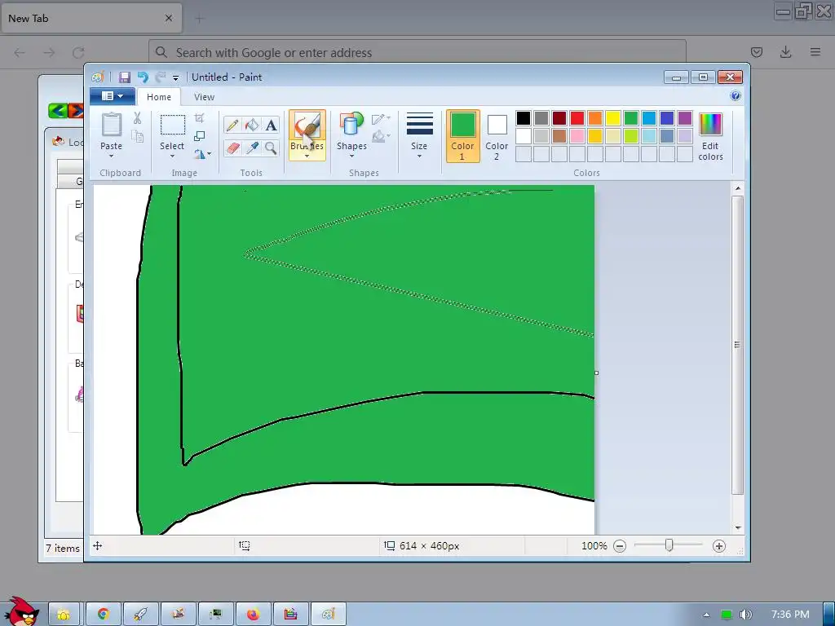The height and width of the screenshot is (626, 835).
Task: Select the Eraser tool
Action: click(232, 148)
